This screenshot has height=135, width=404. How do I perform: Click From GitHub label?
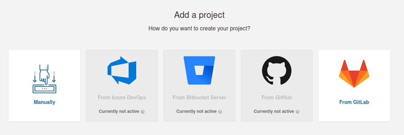pos(277,97)
